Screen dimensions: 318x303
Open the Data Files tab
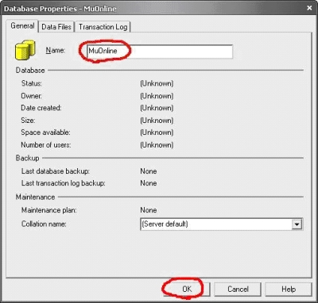pos(56,27)
